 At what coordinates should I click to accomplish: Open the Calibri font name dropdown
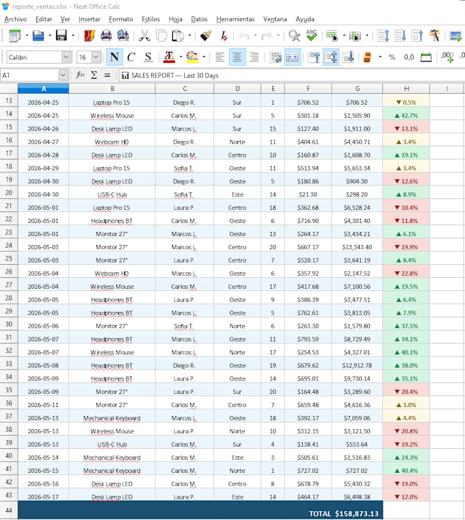click(66, 57)
